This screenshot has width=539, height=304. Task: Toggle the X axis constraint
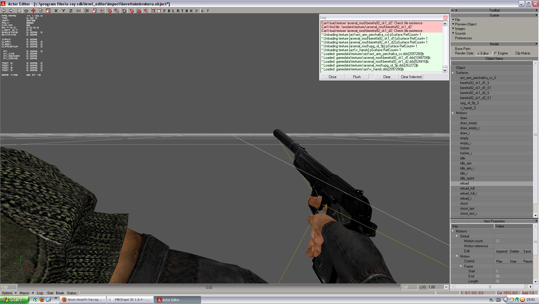(x=56, y=11)
